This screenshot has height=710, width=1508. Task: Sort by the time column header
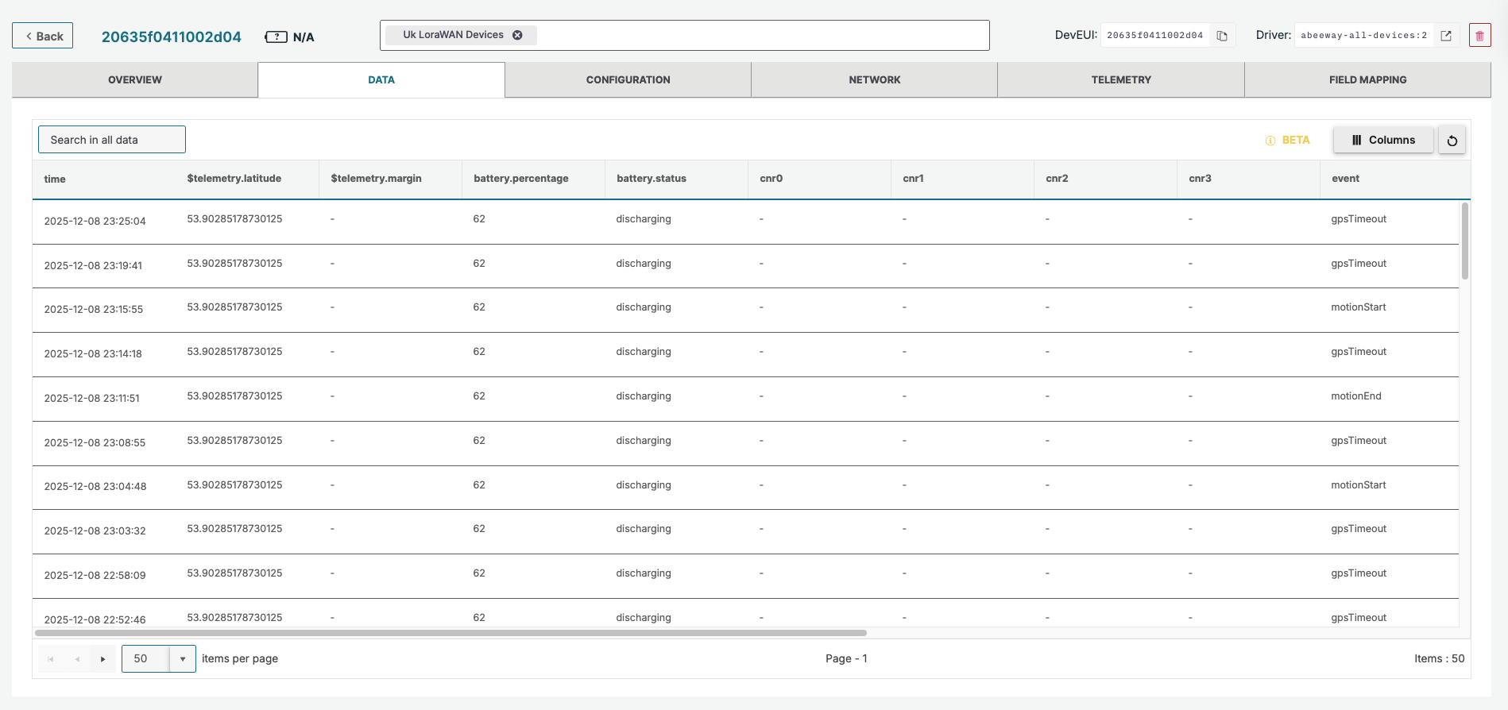55,179
